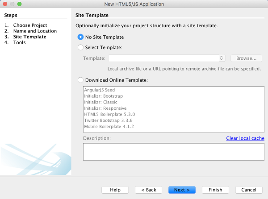Image resolution: width=268 pixels, height=199 pixels.
Task: Select AngularJS Seed template
Action: point(100,90)
